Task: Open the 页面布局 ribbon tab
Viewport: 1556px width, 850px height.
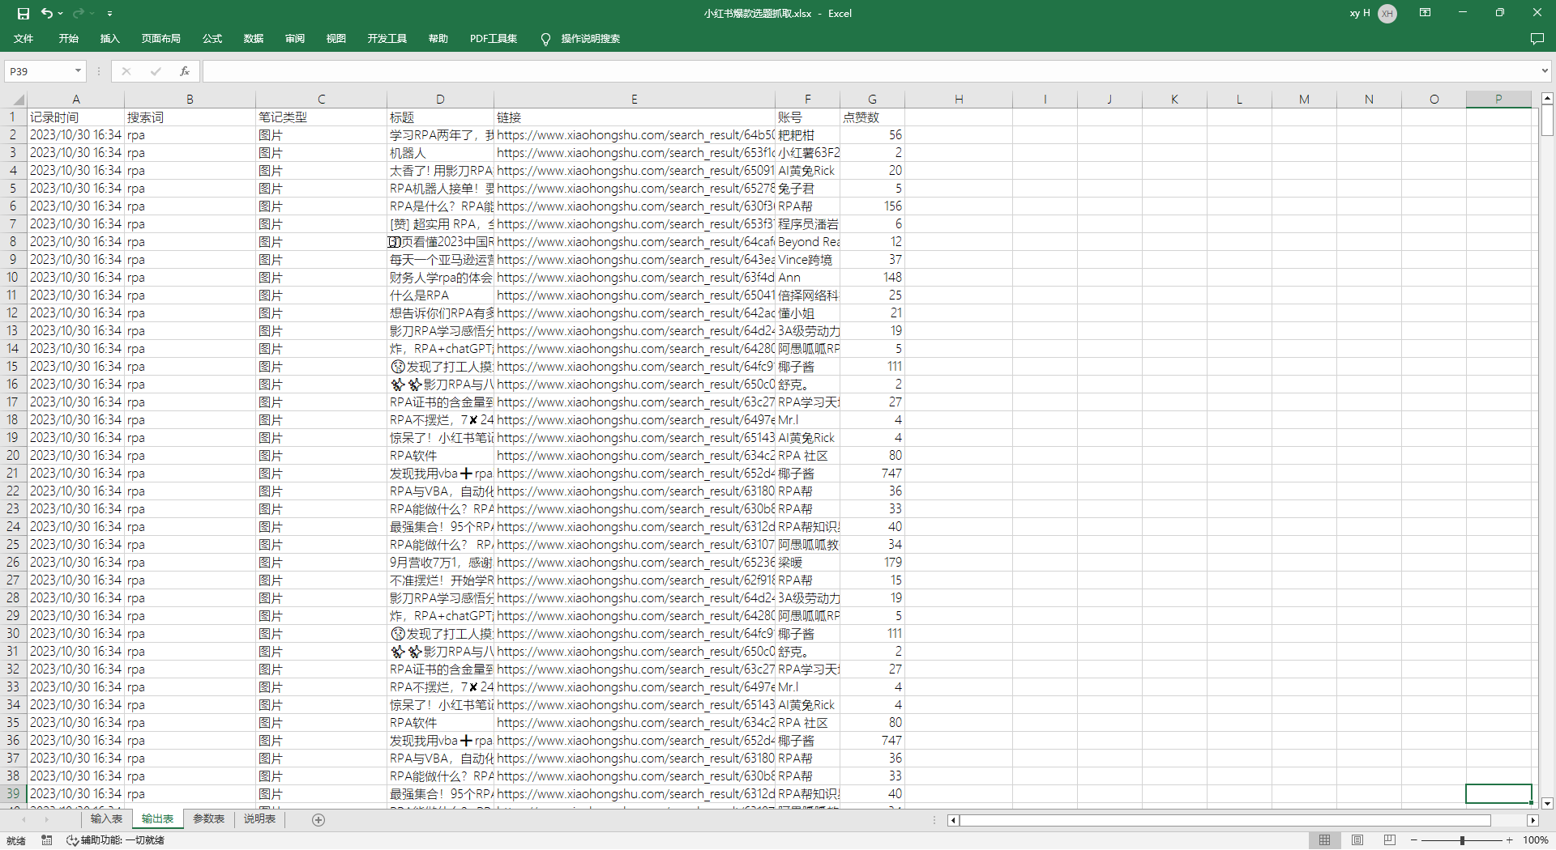Action: point(160,39)
